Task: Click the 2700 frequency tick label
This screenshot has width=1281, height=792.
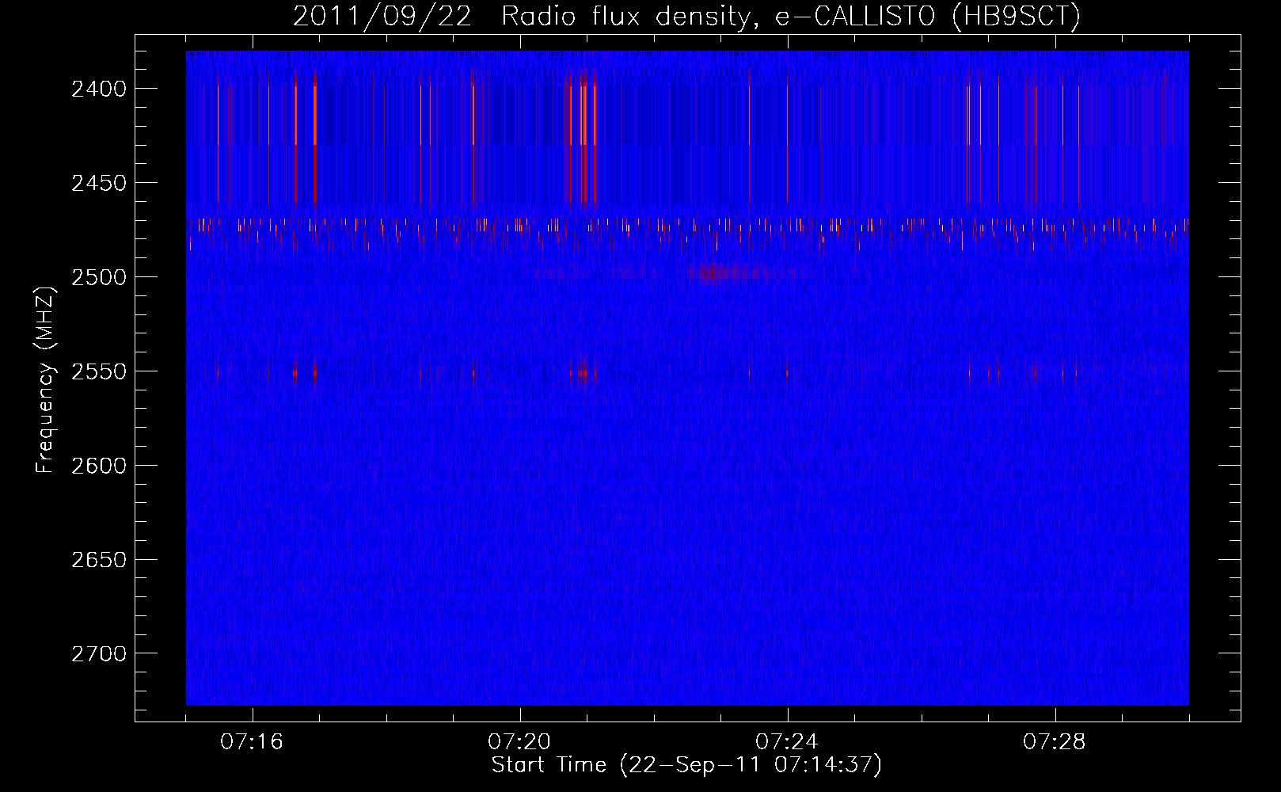Action: tap(99, 654)
